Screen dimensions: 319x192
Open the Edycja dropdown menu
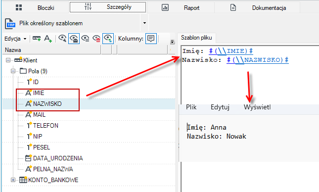15,39
